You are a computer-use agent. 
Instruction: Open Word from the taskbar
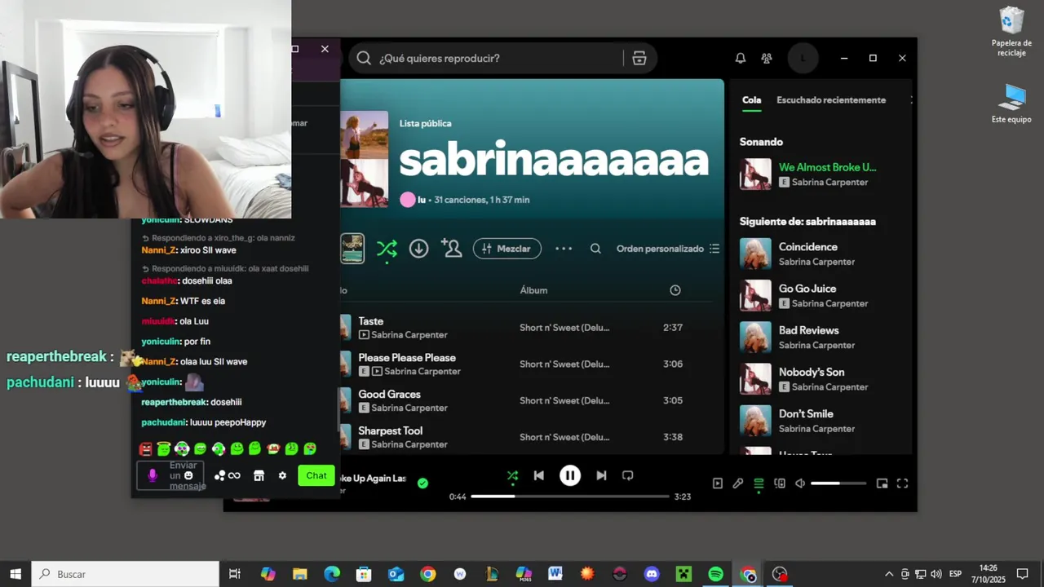[x=555, y=574]
